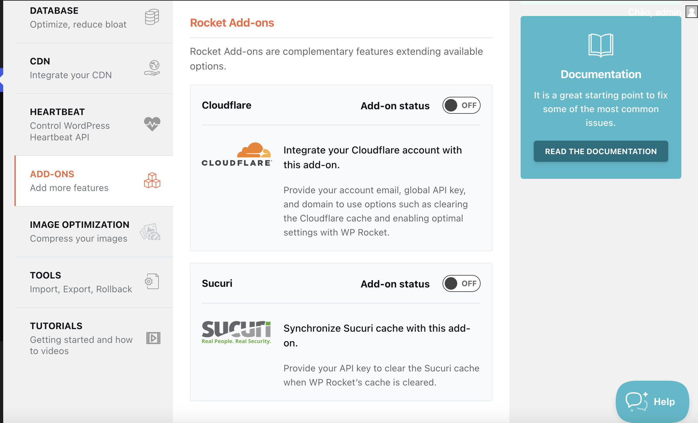Click the 'Rocket Add-ons are complementary features' intro text
Screen dimensions: 698x423
pos(337,59)
